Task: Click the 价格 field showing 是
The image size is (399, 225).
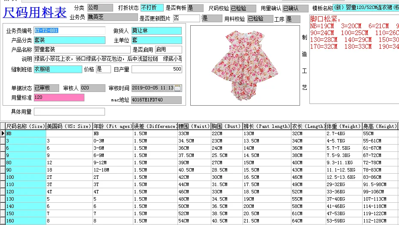Action: point(103,69)
